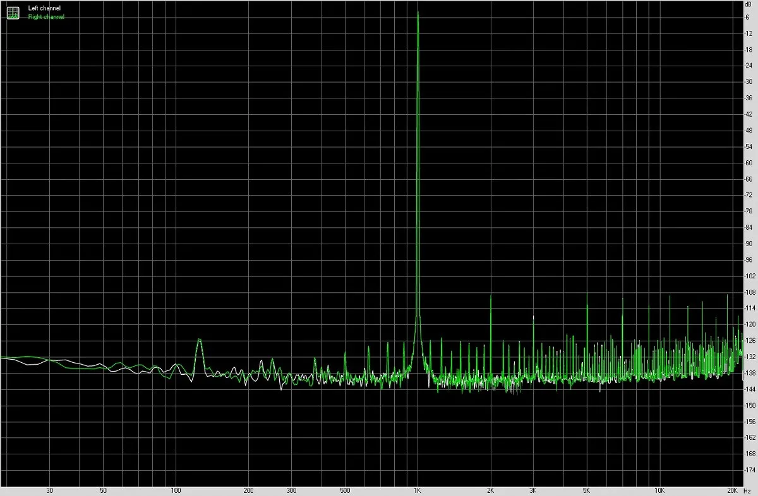Click the "-138" dB axis value
Viewport: 758px width, 496px height.
click(750, 374)
